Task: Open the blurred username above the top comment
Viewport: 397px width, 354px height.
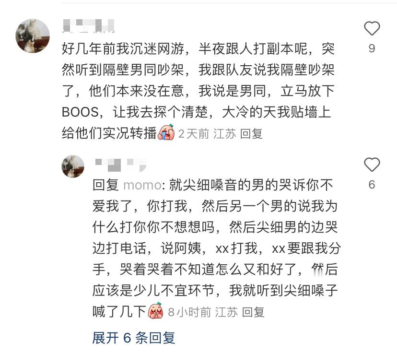Action: (88, 26)
